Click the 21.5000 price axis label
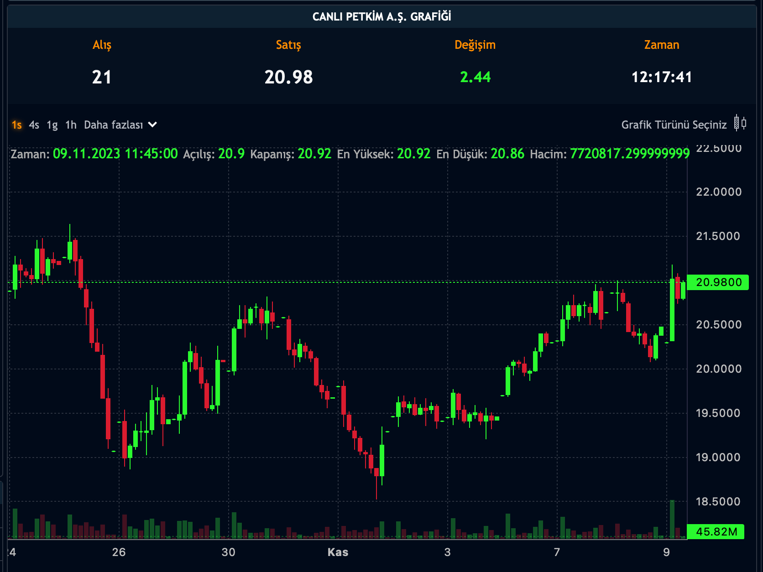Viewport: 763px width, 572px height. (718, 236)
